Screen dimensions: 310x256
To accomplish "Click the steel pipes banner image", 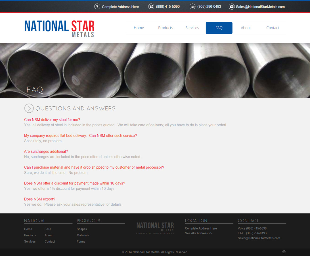I will [x=155, y=71].
